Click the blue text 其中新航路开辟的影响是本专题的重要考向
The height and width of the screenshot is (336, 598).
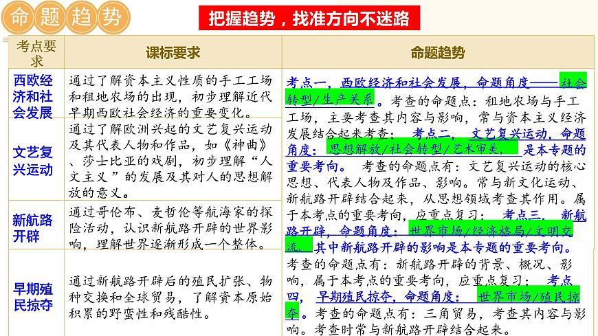click(443, 248)
